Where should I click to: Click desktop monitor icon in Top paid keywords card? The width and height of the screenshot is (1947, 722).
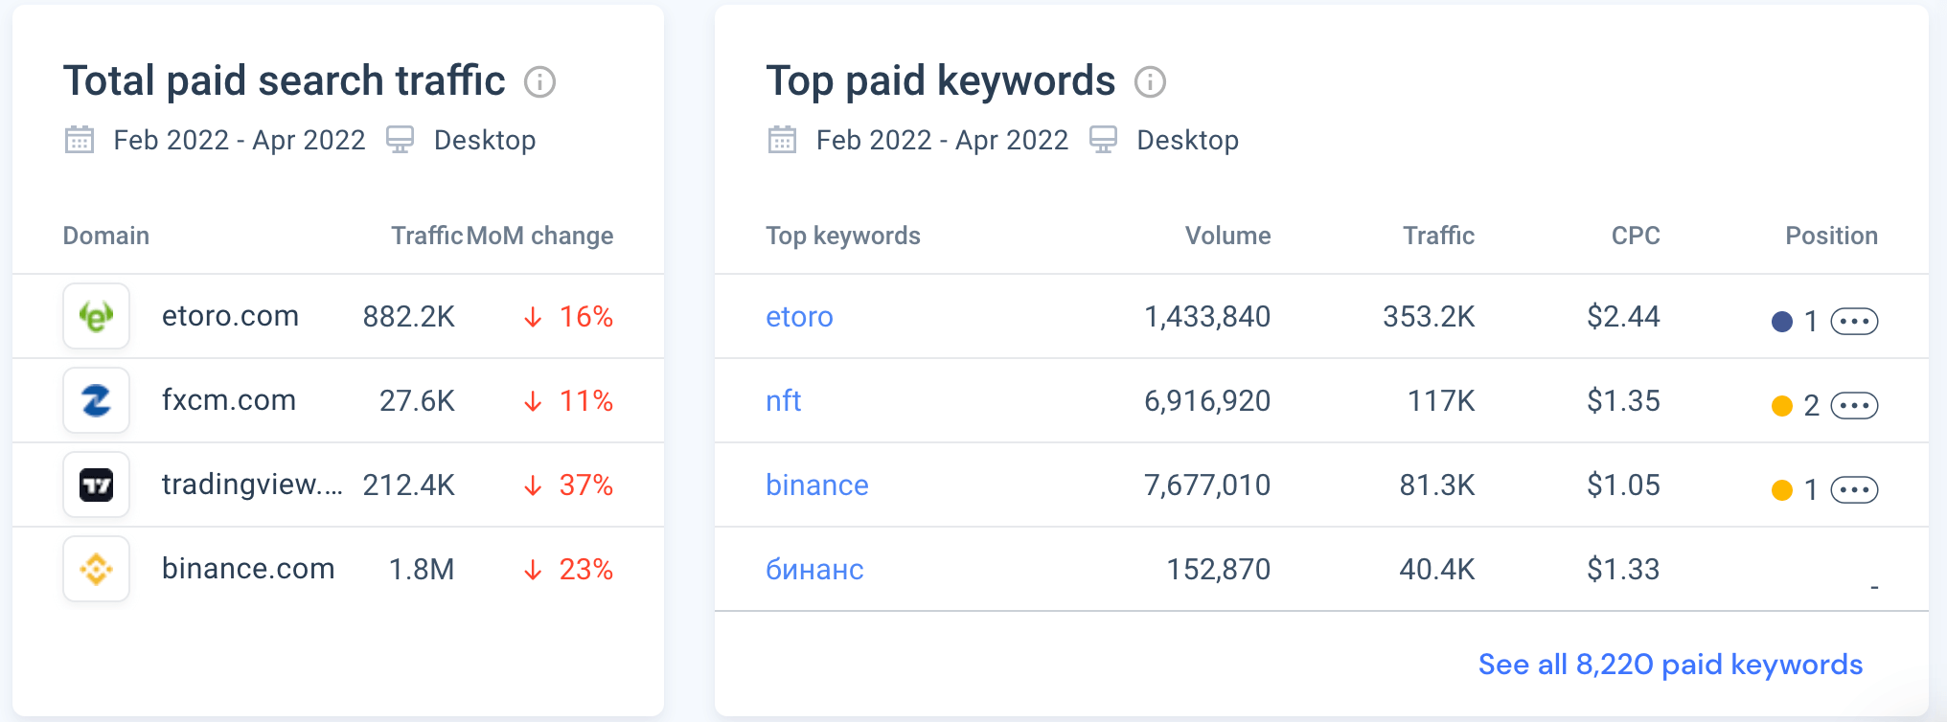[x=1103, y=140]
